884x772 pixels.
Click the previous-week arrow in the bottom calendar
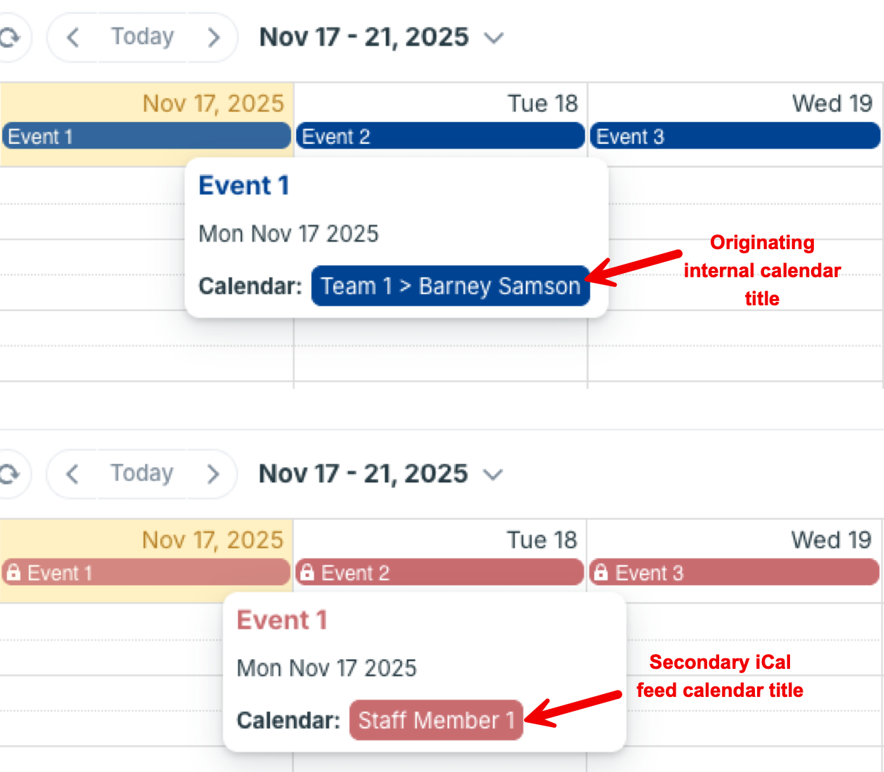(x=73, y=474)
